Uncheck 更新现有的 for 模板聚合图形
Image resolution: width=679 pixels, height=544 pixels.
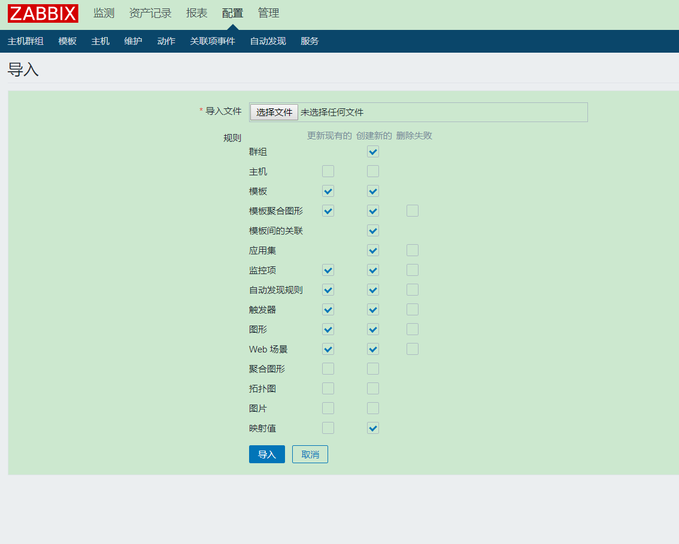pyautogui.click(x=328, y=211)
